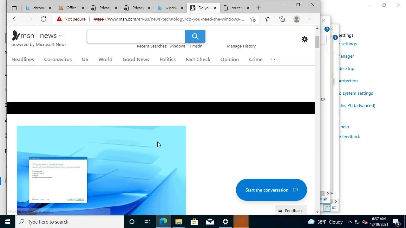
Task: Click the scroll down arrow of the page
Action: tap(317, 212)
